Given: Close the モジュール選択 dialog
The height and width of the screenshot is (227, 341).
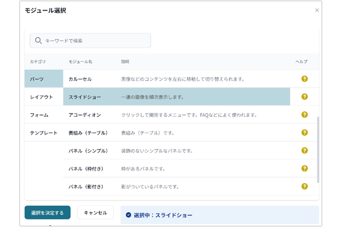Looking at the screenshot, I should coord(317,10).
